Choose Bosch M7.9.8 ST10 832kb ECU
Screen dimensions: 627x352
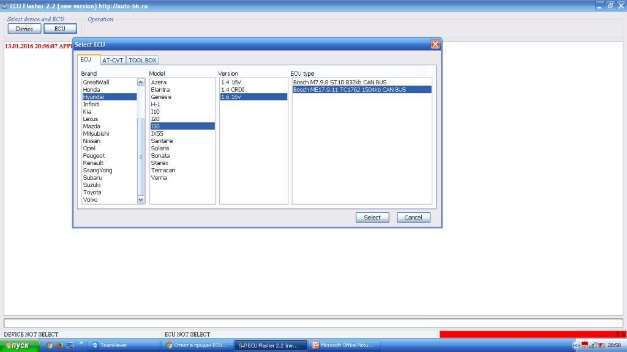pos(362,82)
